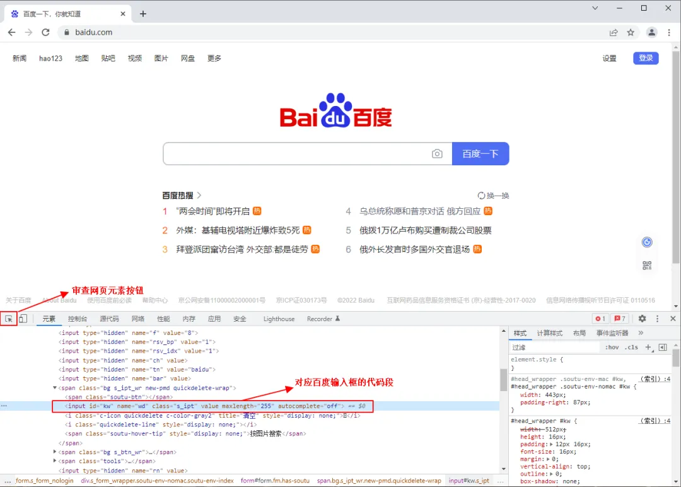Expand margin shorthand triangle in styles
This screenshot has width=681, height=487.
point(548,459)
